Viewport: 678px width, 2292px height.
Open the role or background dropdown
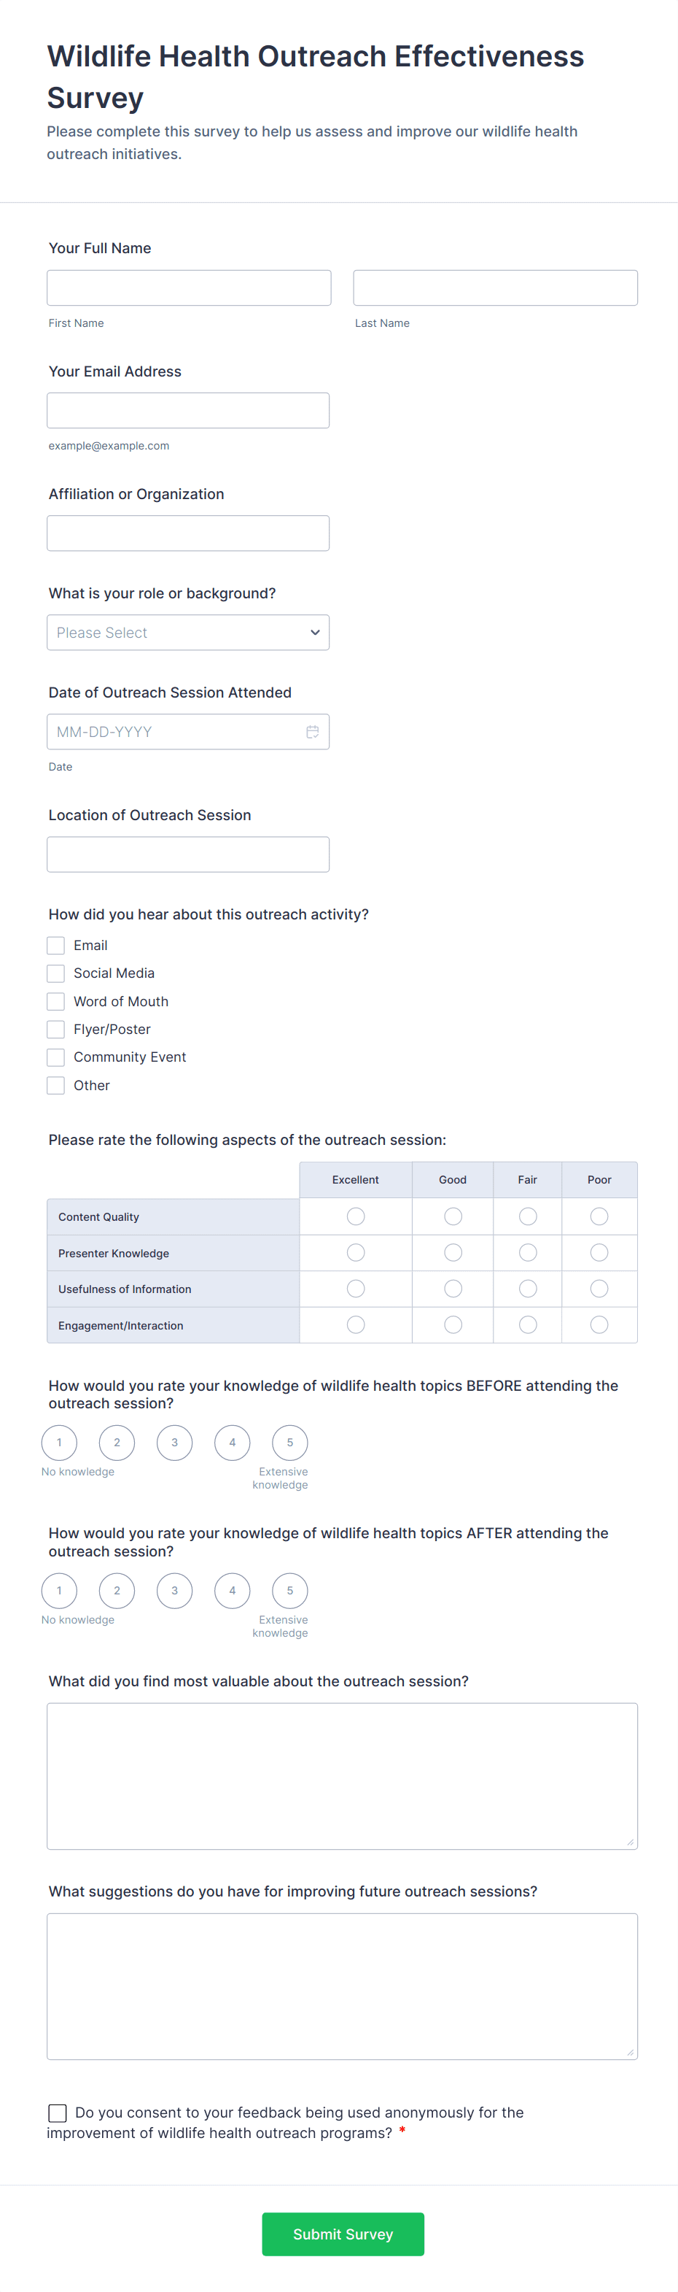coord(187,633)
